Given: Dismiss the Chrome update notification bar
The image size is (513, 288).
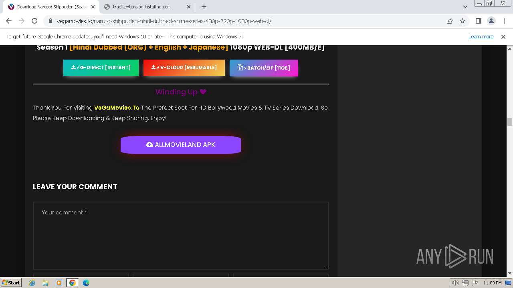Looking at the screenshot, I should [x=503, y=36].
